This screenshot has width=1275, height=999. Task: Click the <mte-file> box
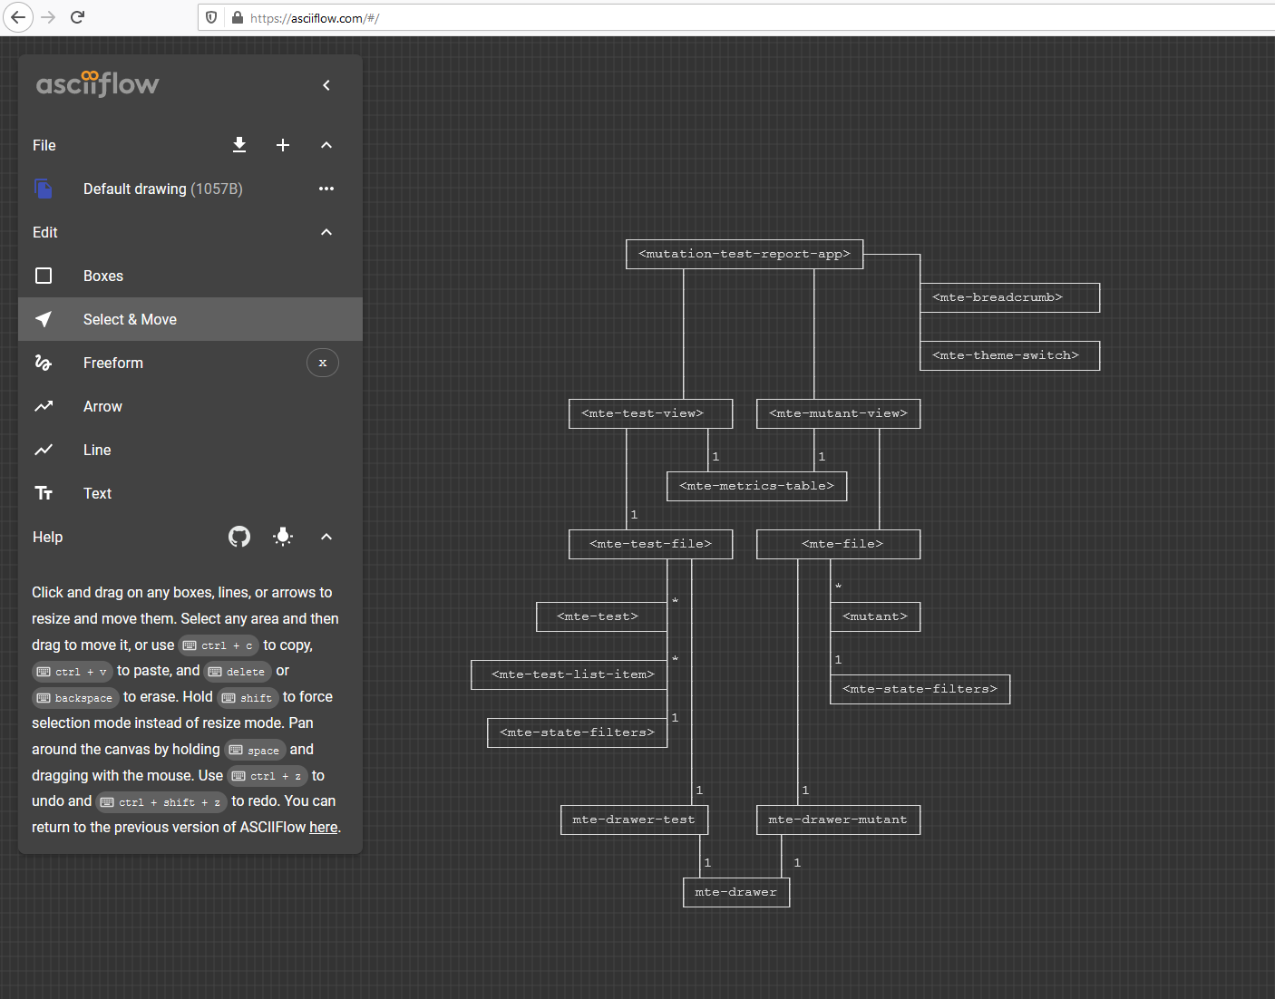tap(839, 544)
